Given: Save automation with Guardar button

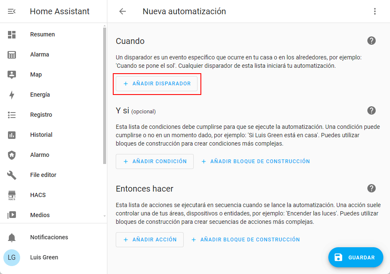Looking at the screenshot, I should [356, 257].
